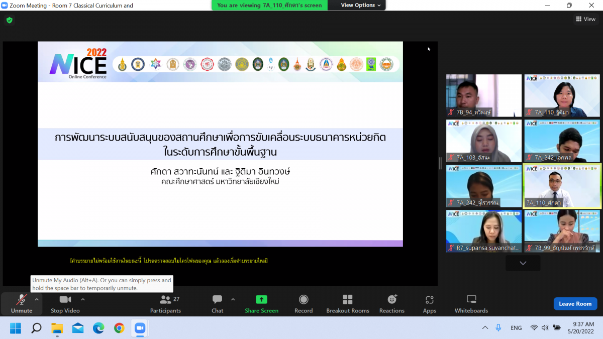The image size is (603, 339).
Task: Click the Leave Room button
Action: tap(575, 304)
